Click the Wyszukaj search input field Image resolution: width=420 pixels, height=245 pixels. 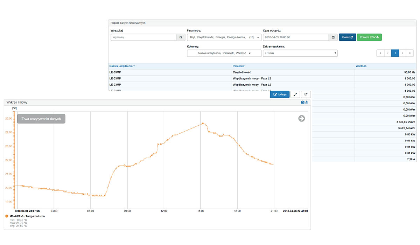[143, 37]
